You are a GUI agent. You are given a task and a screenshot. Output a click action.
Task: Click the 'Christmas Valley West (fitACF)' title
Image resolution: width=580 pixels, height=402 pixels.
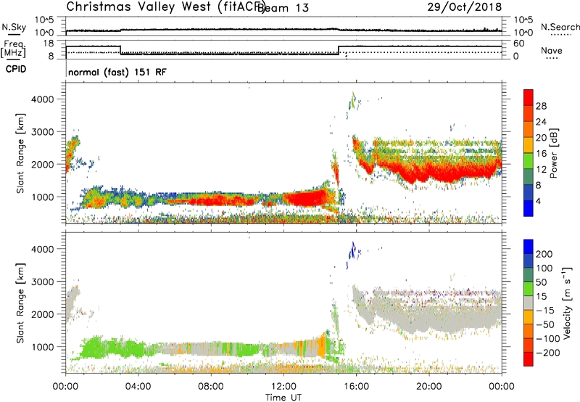[x=165, y=7]
